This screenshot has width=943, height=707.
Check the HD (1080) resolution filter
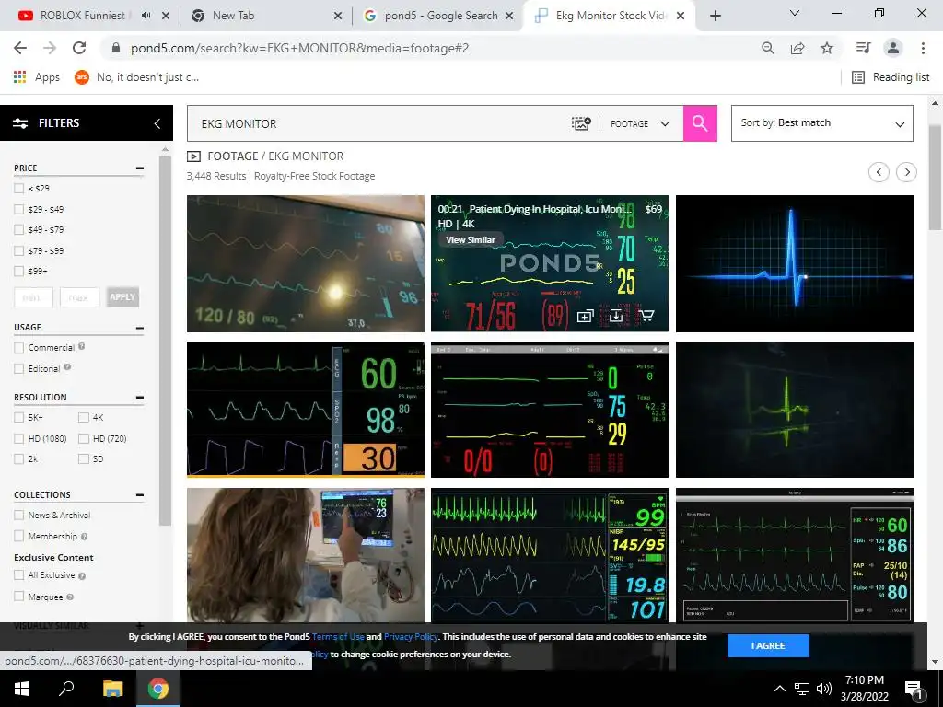(x=19, y=438)
